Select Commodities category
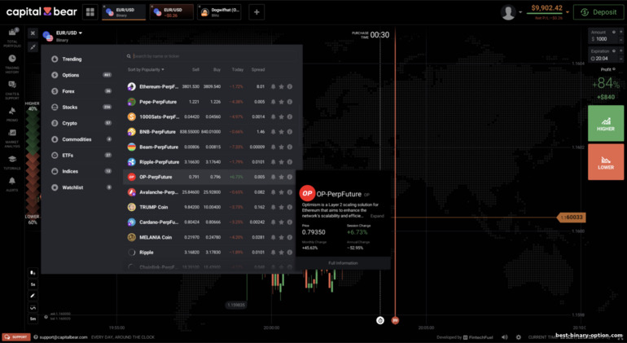 [82, 139]
